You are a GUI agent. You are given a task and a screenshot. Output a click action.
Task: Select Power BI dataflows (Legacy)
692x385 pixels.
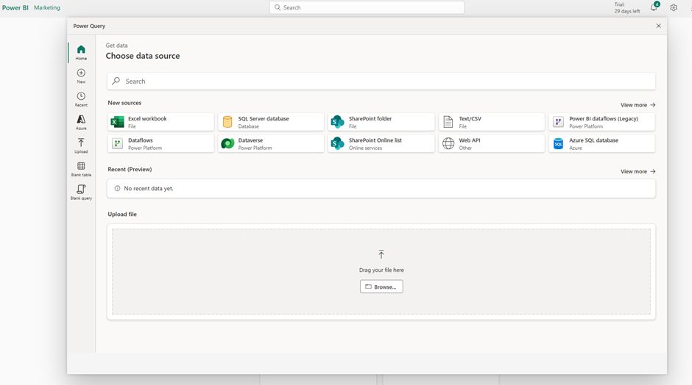point(601,122)
